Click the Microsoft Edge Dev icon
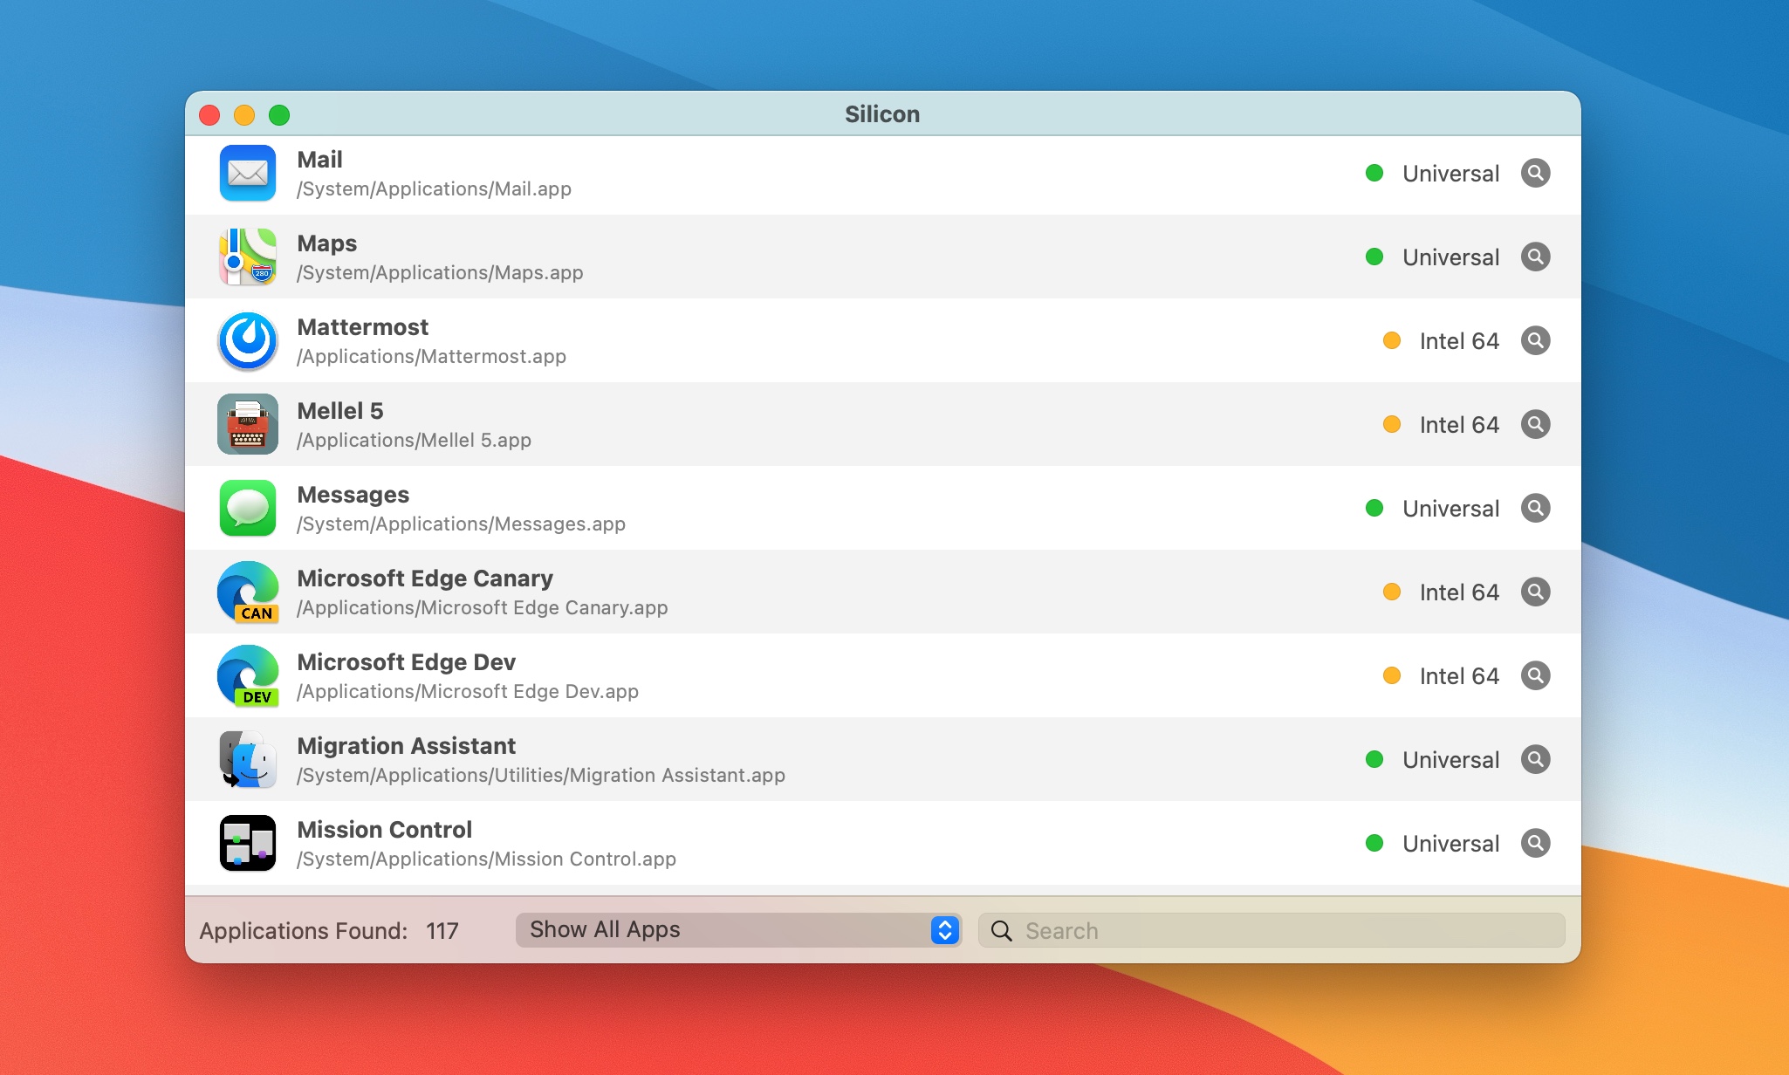Screen dimensions: 1789x1075 (248, 675)
